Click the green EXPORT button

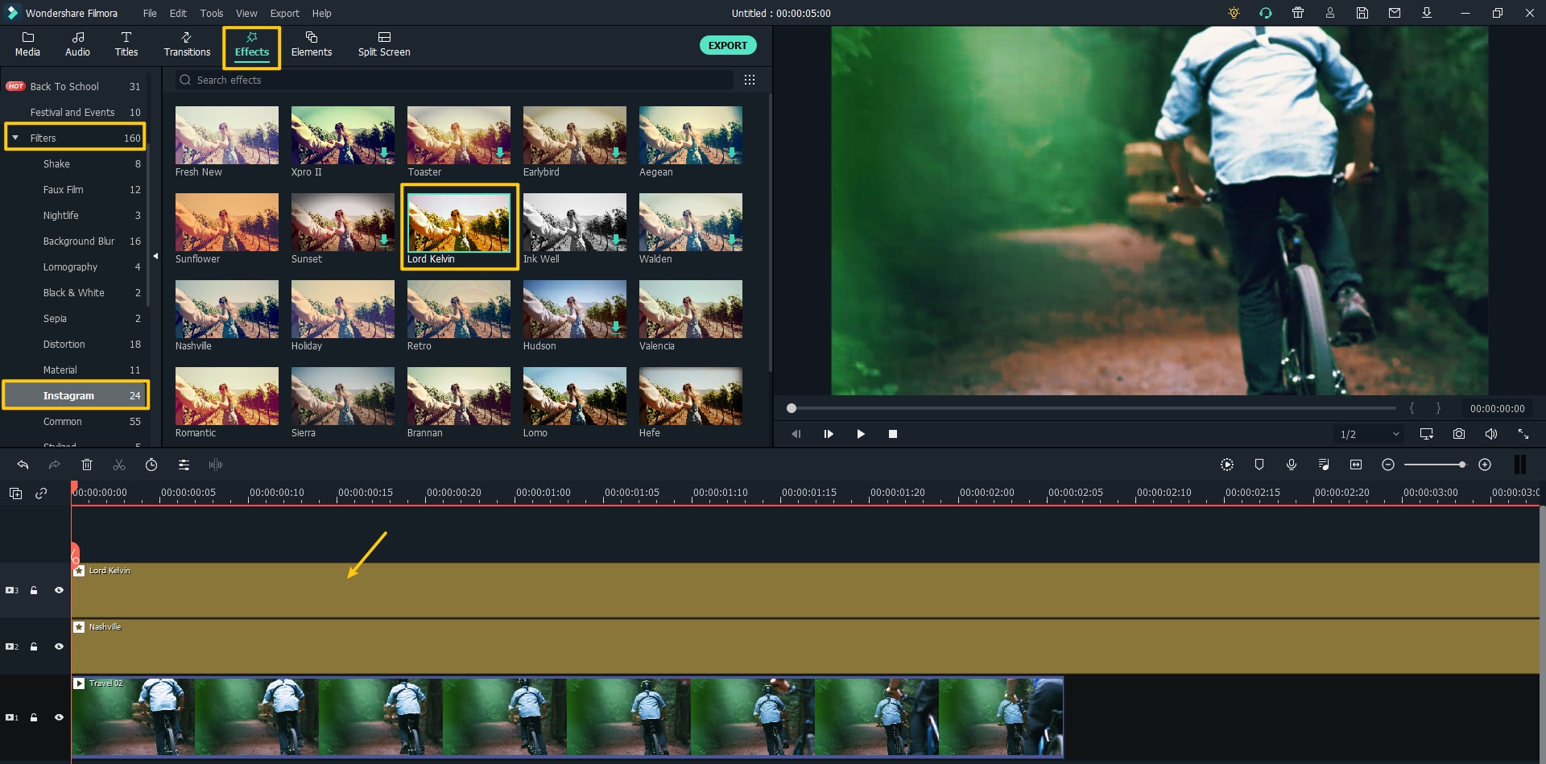(728, 45)
